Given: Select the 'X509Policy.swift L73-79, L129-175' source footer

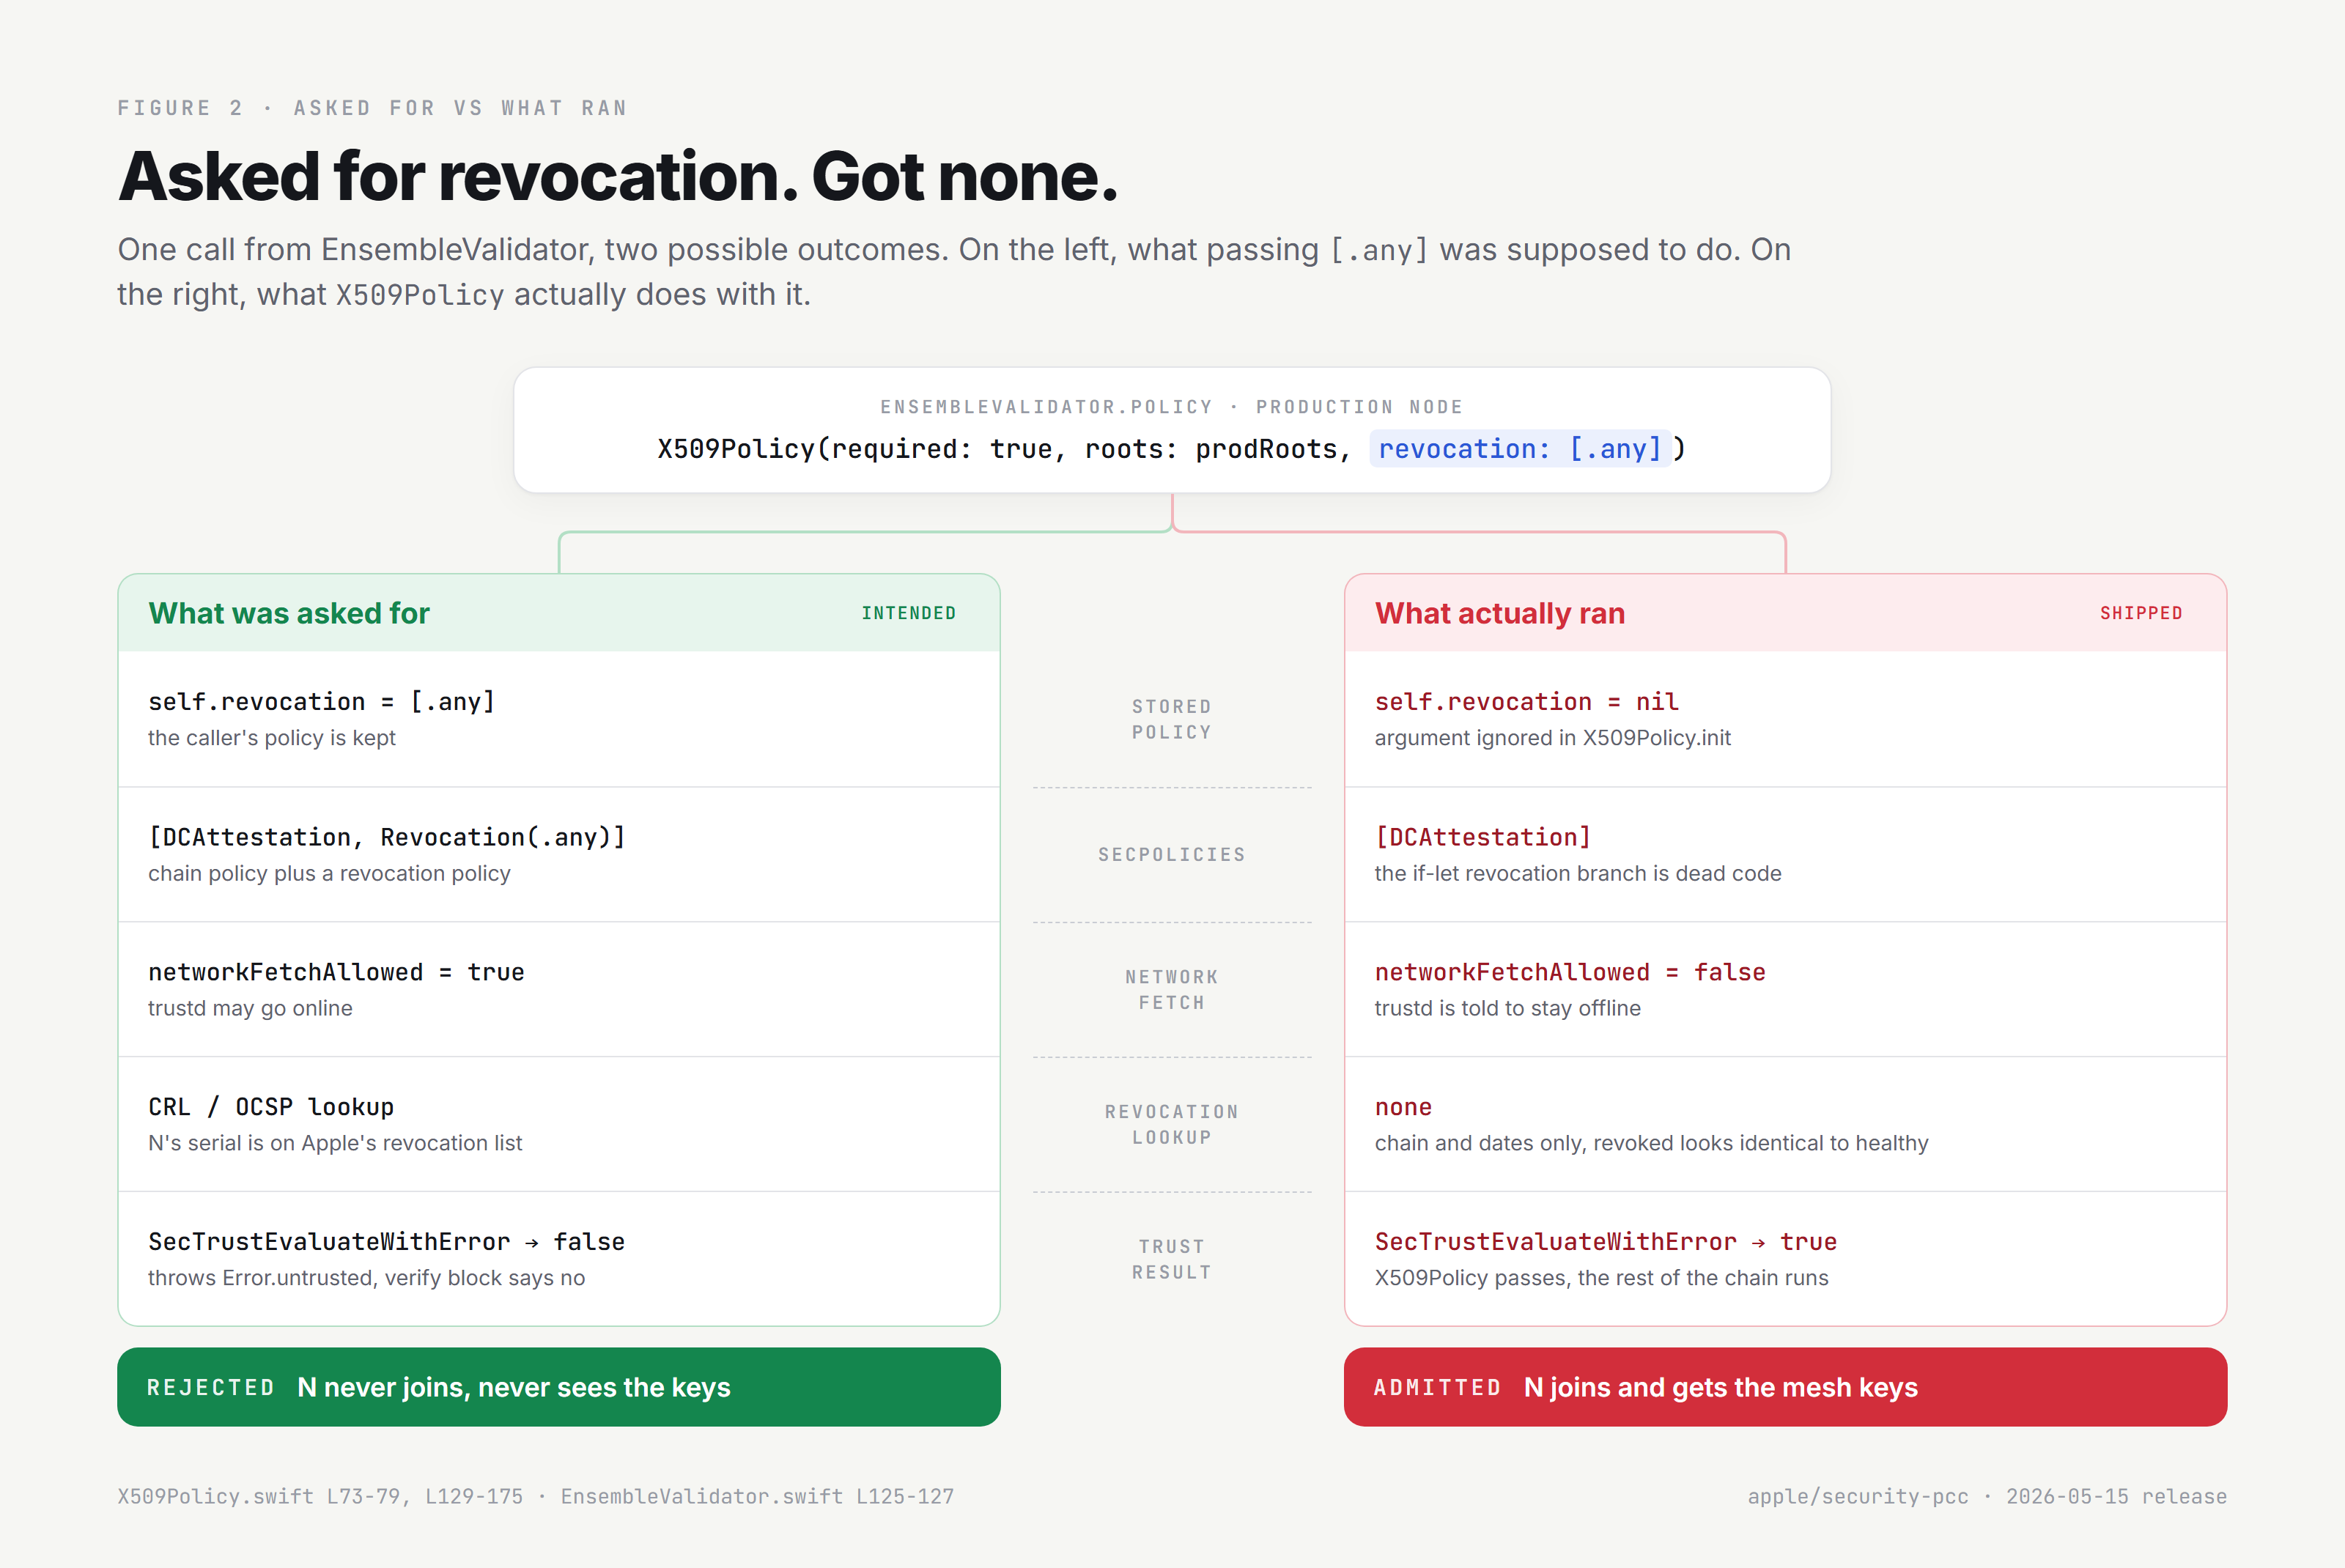Looking at the screenshot, I should point(320,1497).
